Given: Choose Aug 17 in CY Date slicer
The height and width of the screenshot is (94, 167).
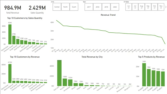Looking at the screenshot, I should (141, 7).
